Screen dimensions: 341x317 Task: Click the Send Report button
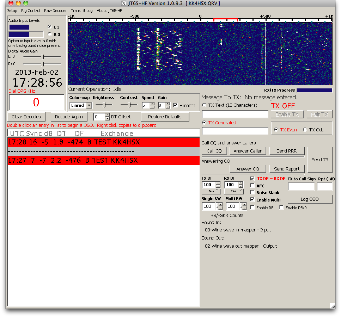[287, 169]
